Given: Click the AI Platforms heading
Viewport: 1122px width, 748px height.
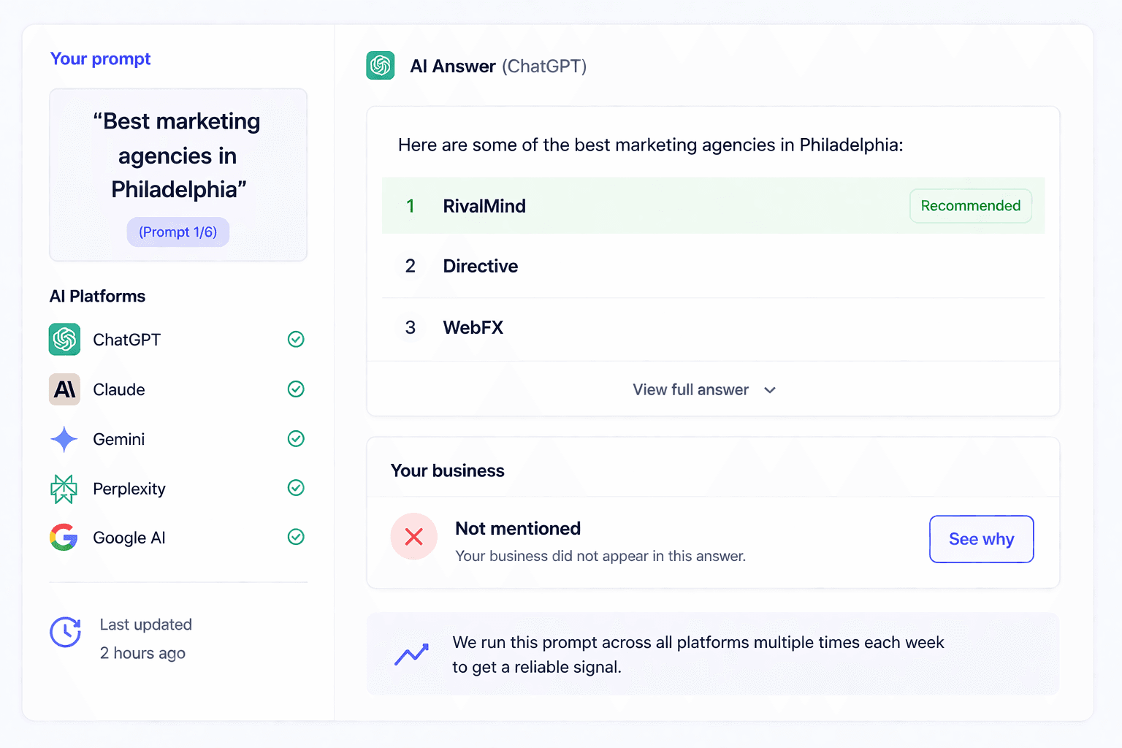Looking at the screenshot, I should point(97,296).
